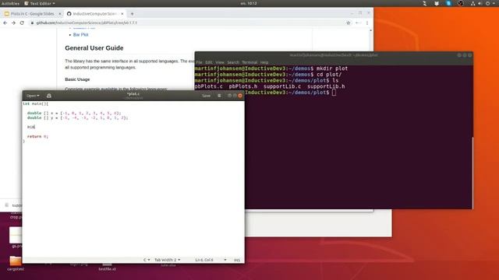Go back in the browser
Viewport: 499px width, 280px height.
click(5, 23)
